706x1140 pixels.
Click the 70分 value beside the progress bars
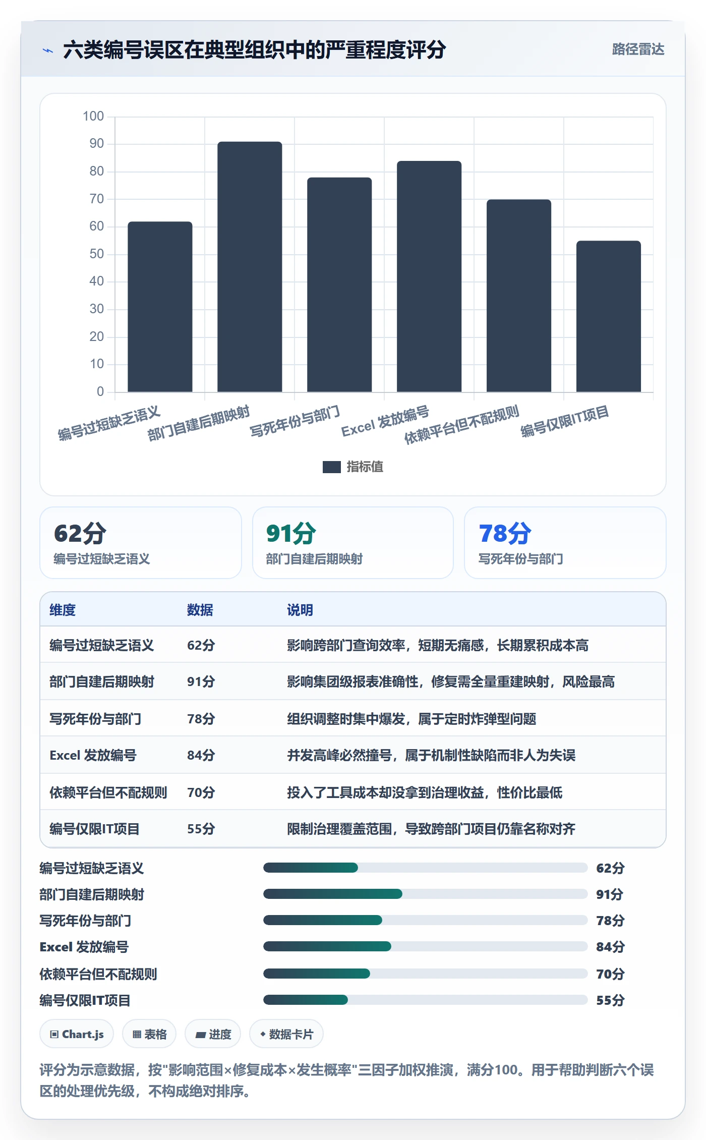pos(610,974)
